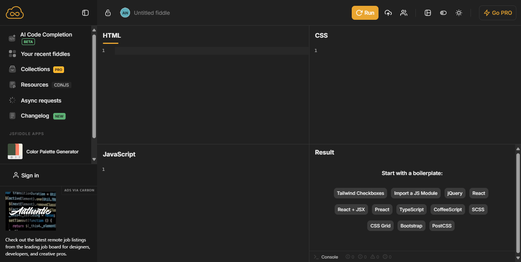The height and width of the screenshot is (262, 521).
Task: Open the CSS panel header
Action: [321, 35]
